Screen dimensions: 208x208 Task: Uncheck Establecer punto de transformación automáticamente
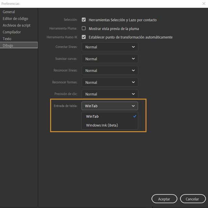[84, 37]
